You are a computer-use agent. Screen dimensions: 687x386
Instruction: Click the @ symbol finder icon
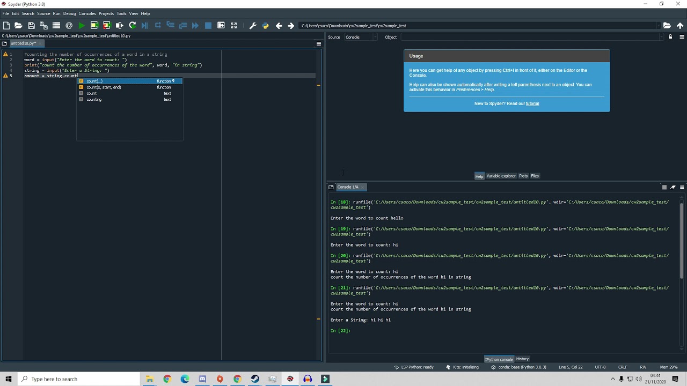click(69, 25)
